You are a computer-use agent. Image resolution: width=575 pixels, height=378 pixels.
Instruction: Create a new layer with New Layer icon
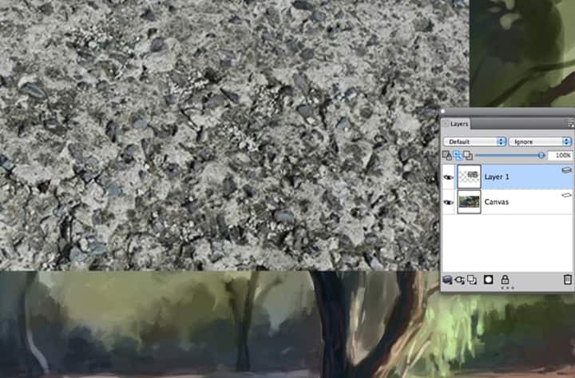point(472,280)
